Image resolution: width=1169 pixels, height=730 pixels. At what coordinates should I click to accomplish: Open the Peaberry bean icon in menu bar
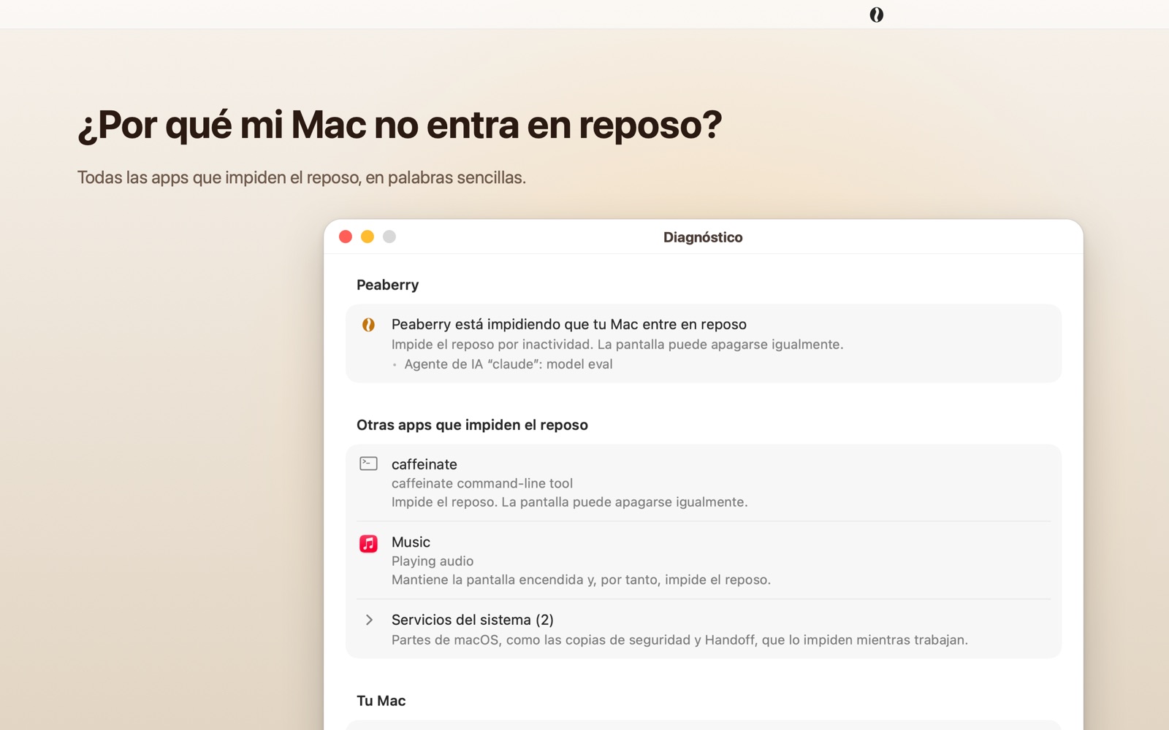coord(876,15)
